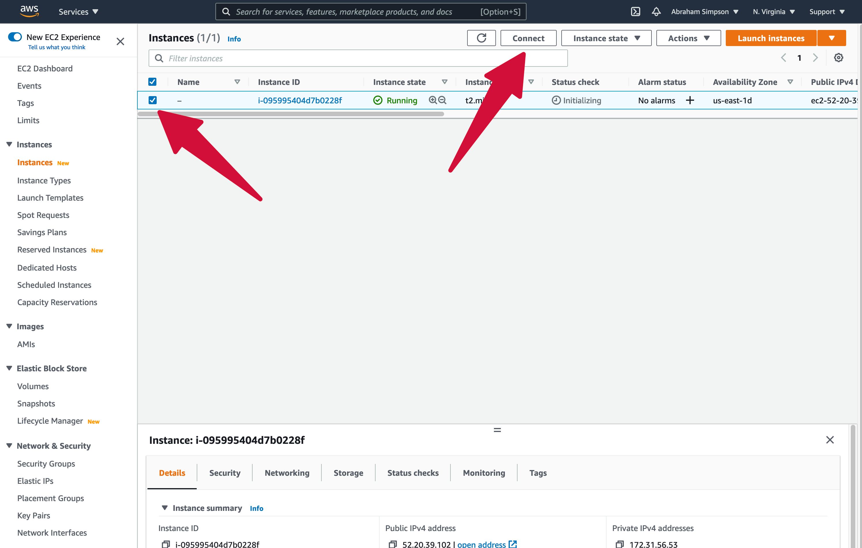Click Info link beside Instance summary
Viewport: 862px width, 548px height.
[256, 508]
